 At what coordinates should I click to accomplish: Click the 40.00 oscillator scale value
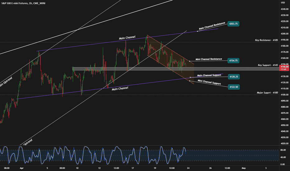(x=283, y=157)
